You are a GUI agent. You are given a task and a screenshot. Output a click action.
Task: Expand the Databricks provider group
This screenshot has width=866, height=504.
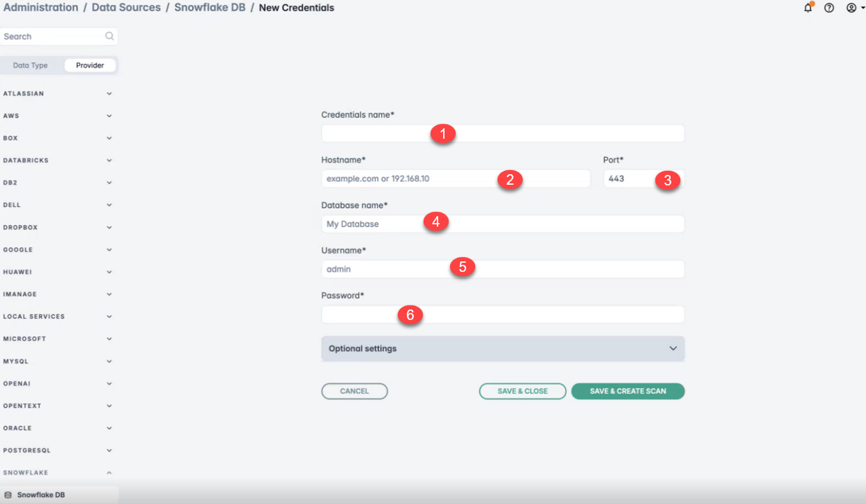tap(109, 160)
